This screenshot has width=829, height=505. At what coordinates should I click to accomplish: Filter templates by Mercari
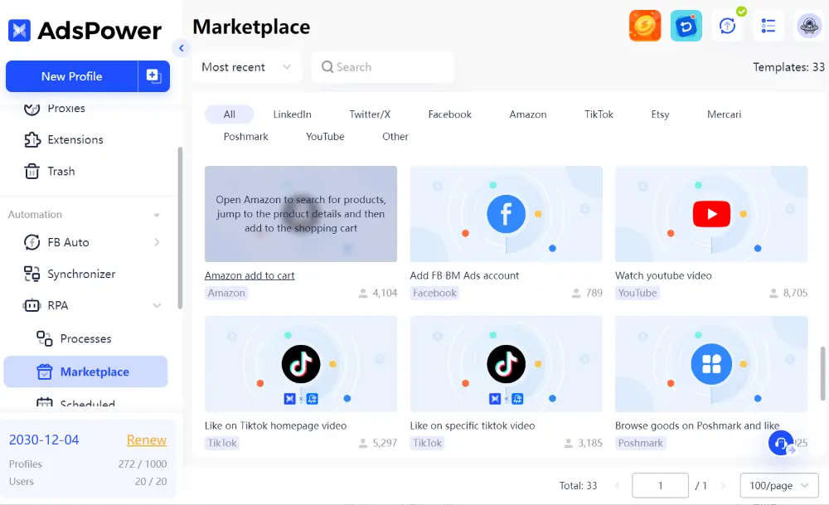tap(725, 114)
